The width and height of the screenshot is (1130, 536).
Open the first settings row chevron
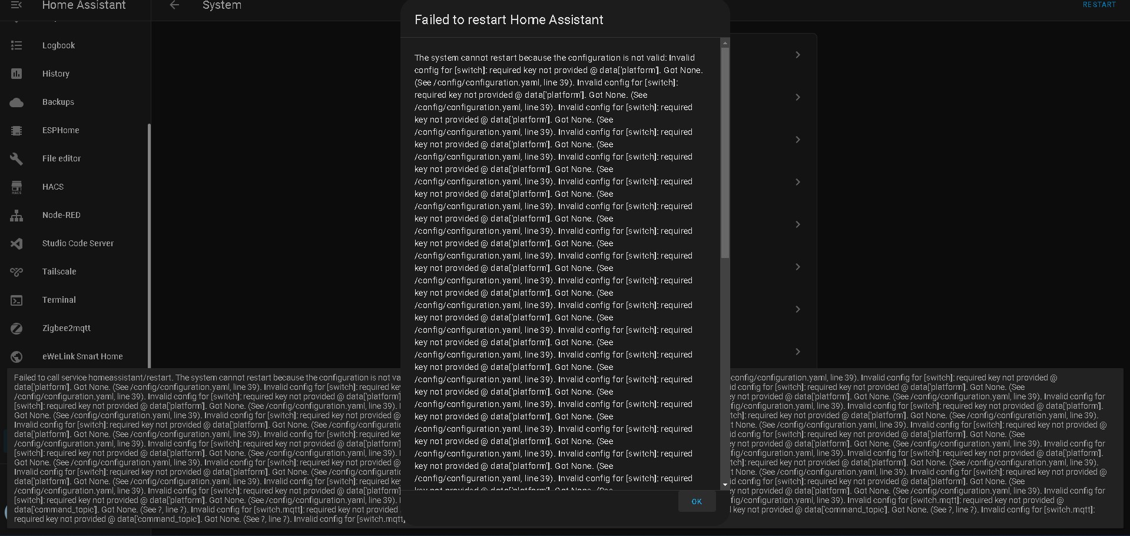point(798,55)
